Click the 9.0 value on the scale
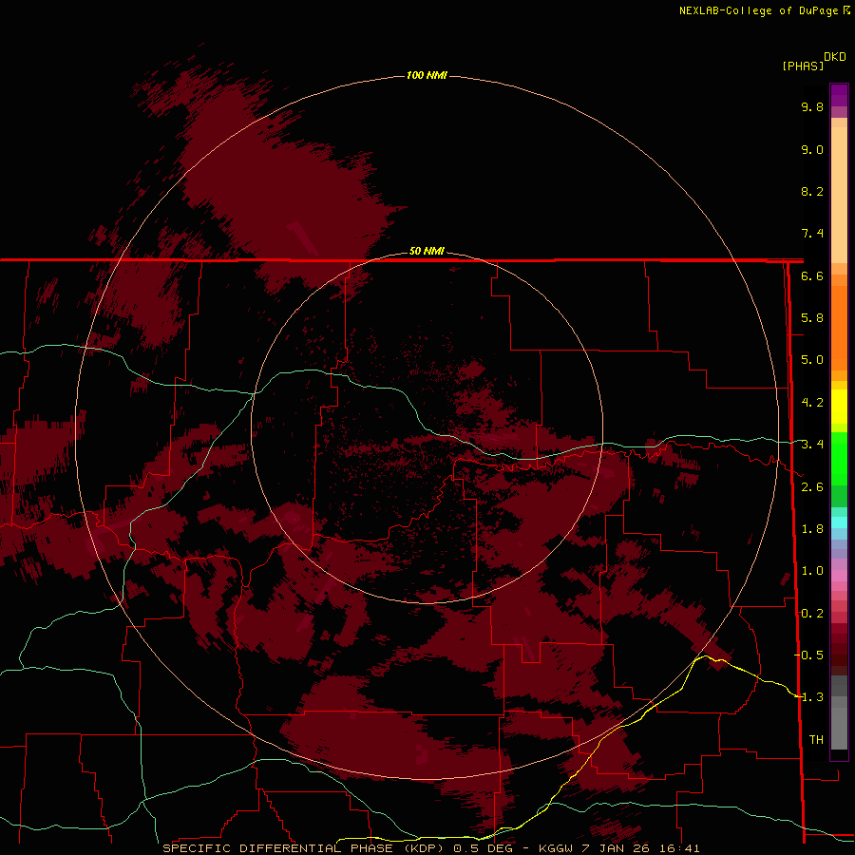Viewport: 855px width, 855px height. coord(812,149)
